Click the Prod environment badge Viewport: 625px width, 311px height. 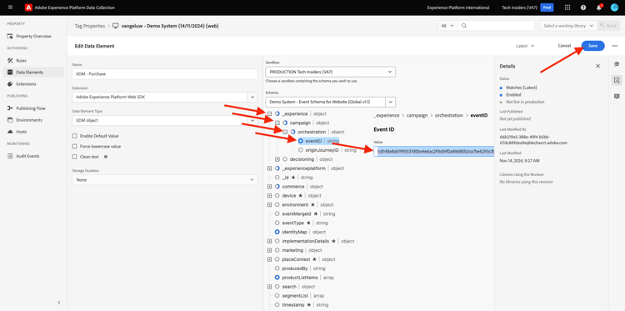[547, 8]
